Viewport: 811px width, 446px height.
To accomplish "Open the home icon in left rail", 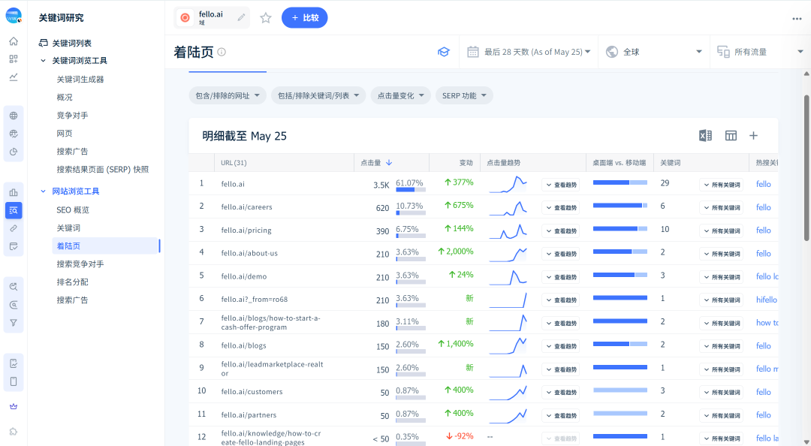I will (x=14, y=41).
